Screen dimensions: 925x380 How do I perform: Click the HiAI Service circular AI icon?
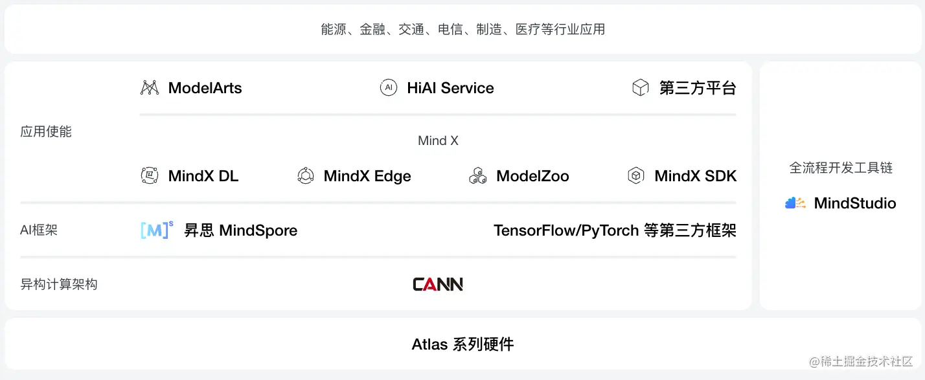pyautogui.click(x=388, y=88)
